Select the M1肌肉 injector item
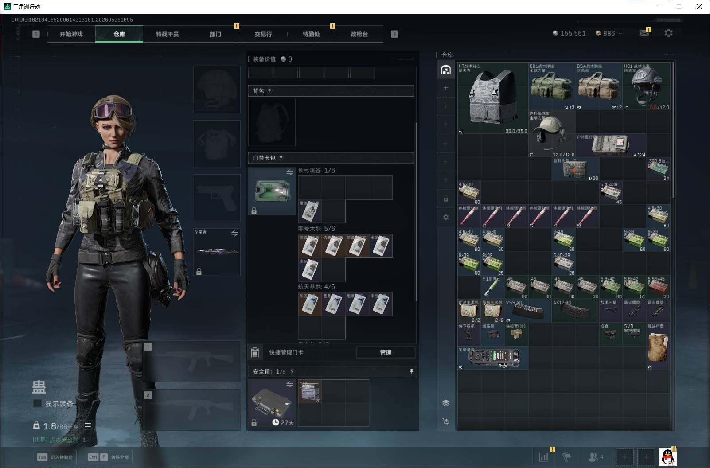The height and width of the screenshot is (468, 710). pyautogui.click(x=493, y=287)
